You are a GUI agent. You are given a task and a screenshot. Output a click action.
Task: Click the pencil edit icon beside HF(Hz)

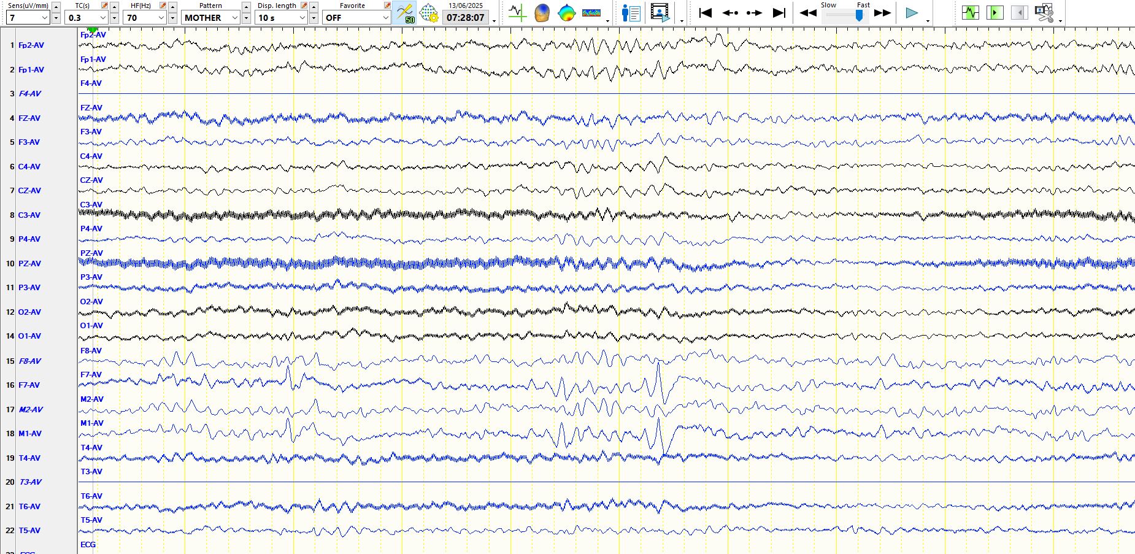tap(163, 6)
